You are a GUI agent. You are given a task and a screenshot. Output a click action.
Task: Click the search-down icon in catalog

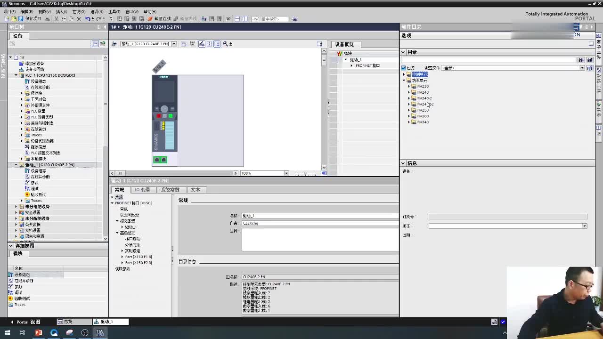pyautogui.click(x=581, y=60)
